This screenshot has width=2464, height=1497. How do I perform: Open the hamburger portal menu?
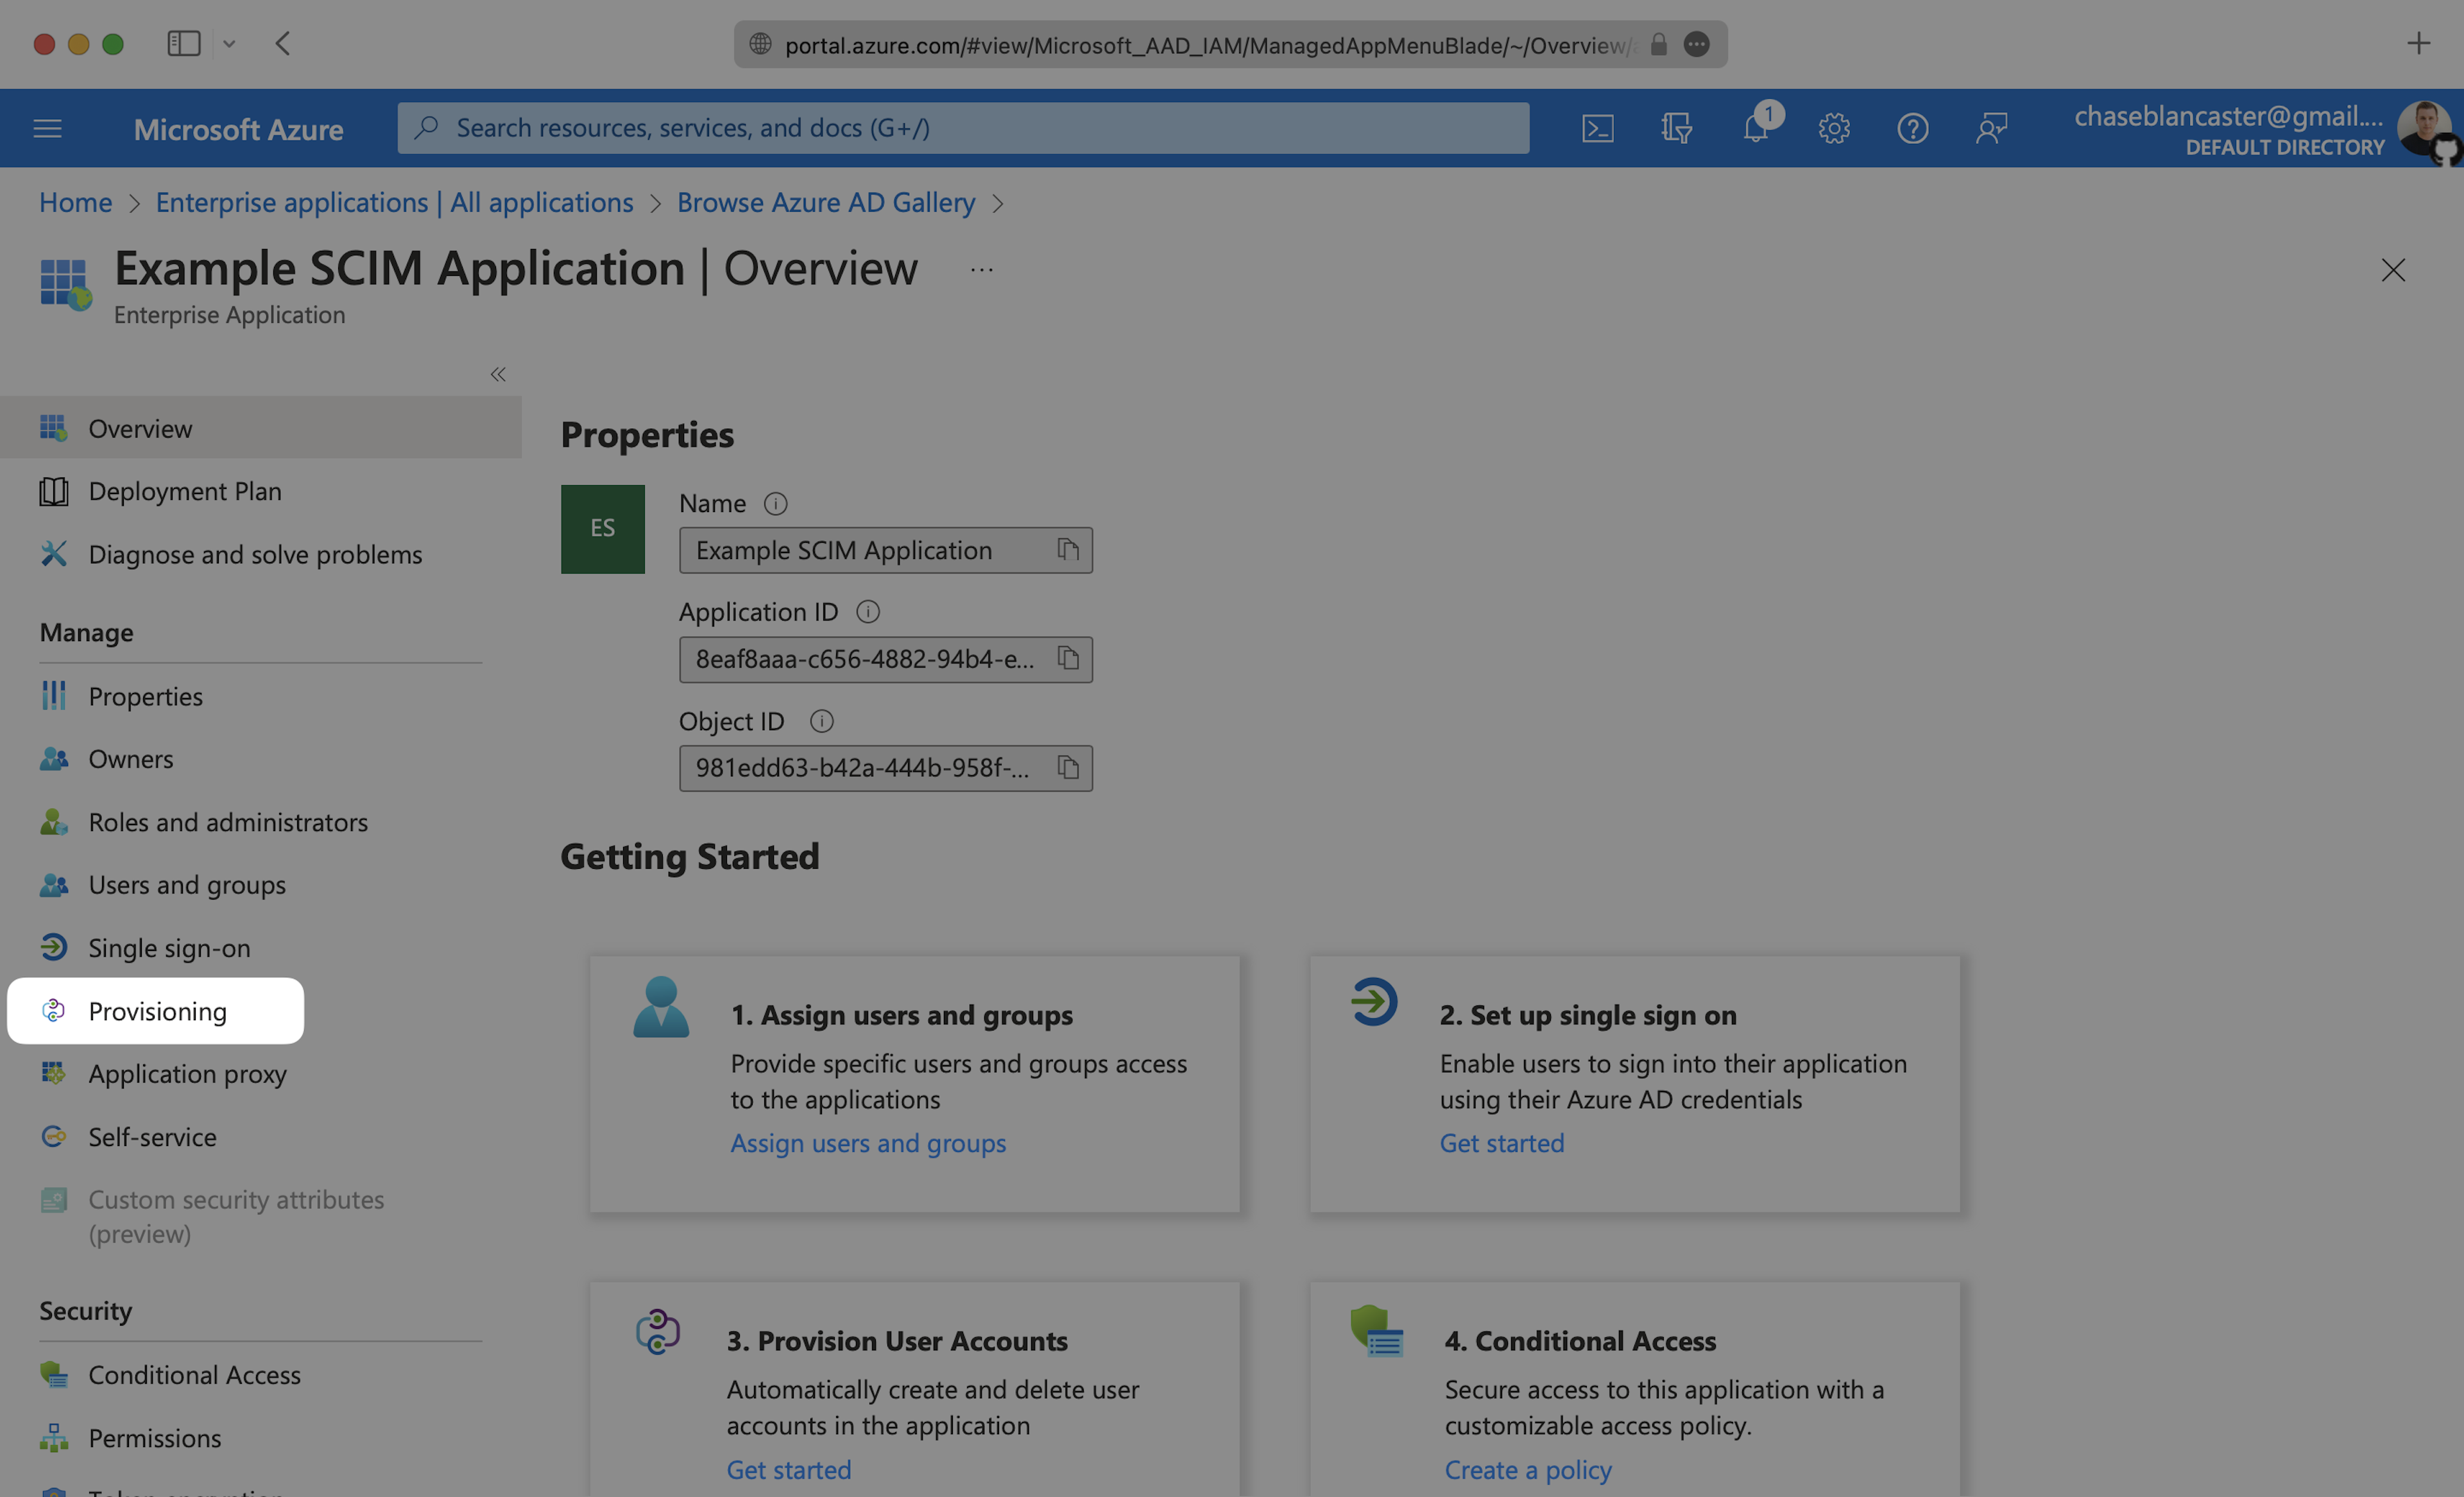pyautogui.click(x=47, y=128)
